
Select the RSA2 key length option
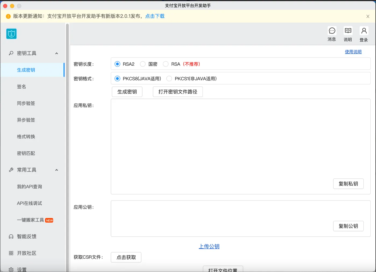(x=117, y=64)
